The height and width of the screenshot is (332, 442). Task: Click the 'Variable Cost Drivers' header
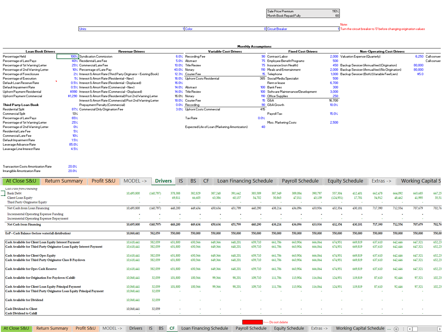225,52
